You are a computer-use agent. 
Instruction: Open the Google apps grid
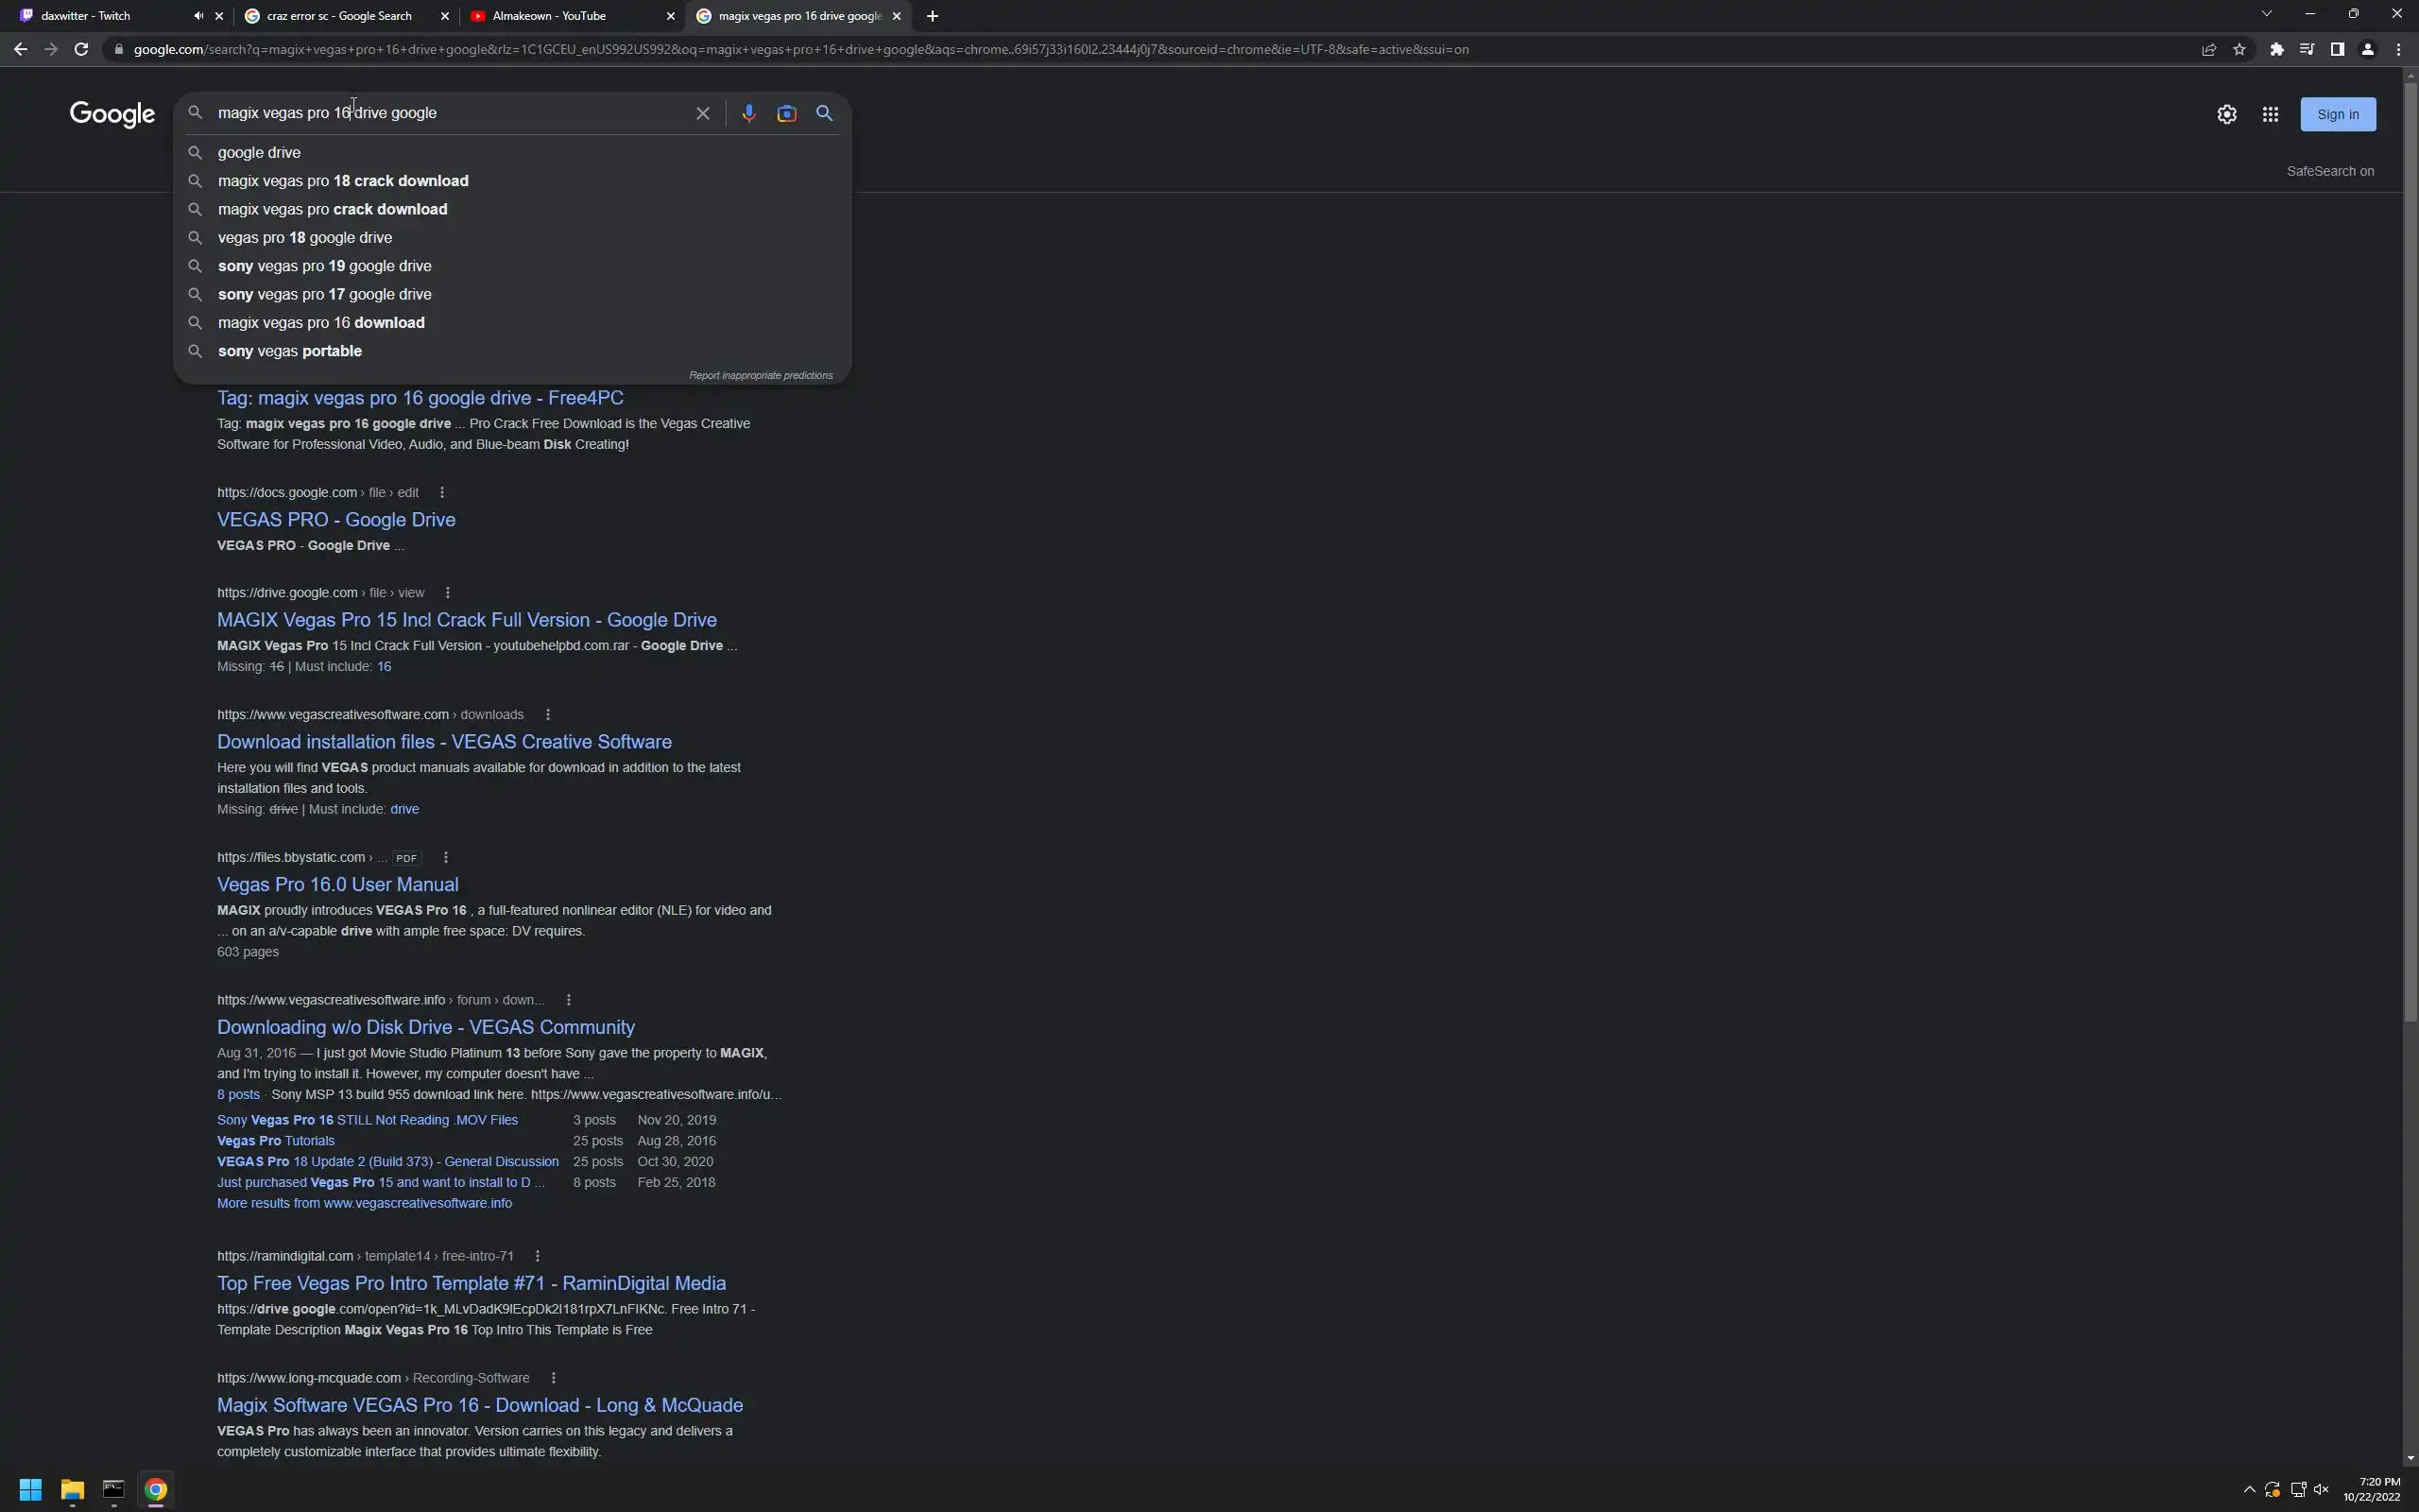(2270, 114)
